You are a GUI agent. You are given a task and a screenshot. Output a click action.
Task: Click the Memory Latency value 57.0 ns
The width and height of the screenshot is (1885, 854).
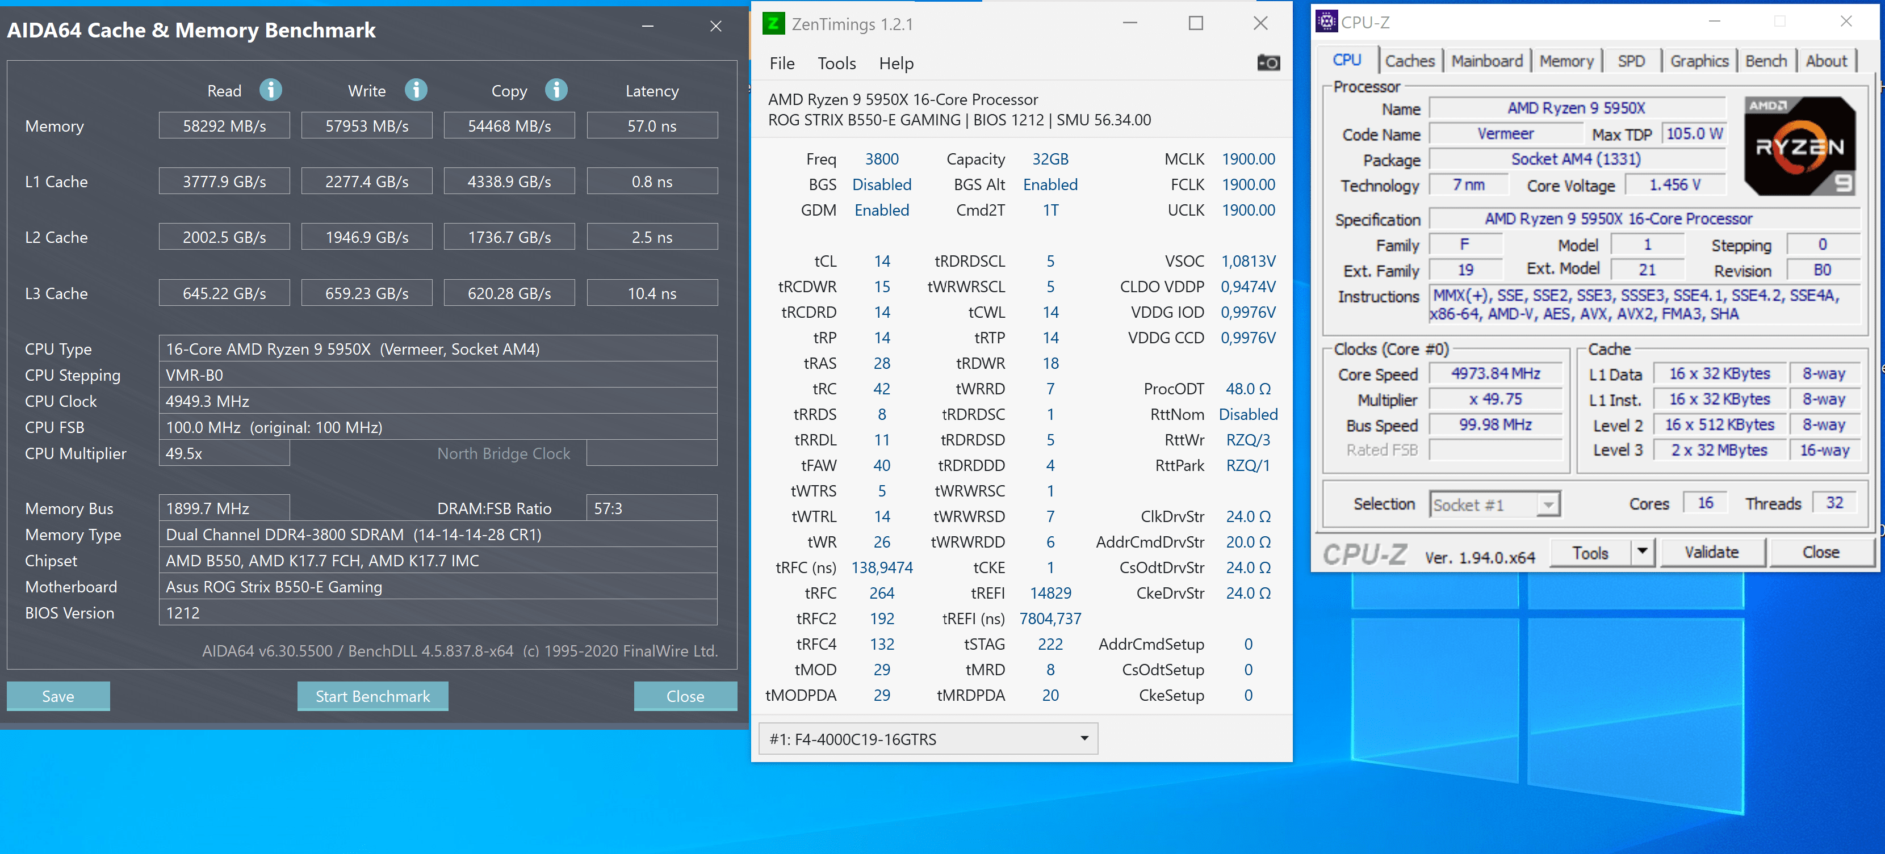pos(652,126)
